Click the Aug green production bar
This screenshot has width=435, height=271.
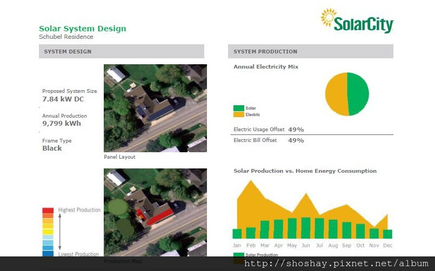coord(333,229)
